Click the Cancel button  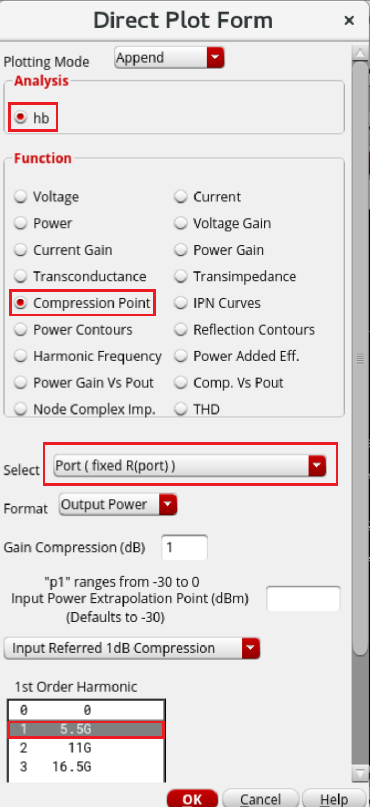[260, 799]
